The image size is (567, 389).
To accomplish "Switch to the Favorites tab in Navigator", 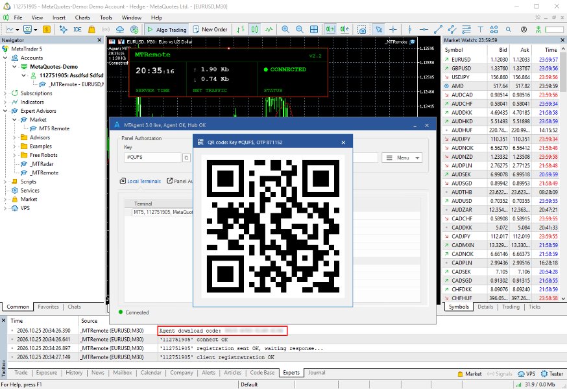I will pos(48,307).
